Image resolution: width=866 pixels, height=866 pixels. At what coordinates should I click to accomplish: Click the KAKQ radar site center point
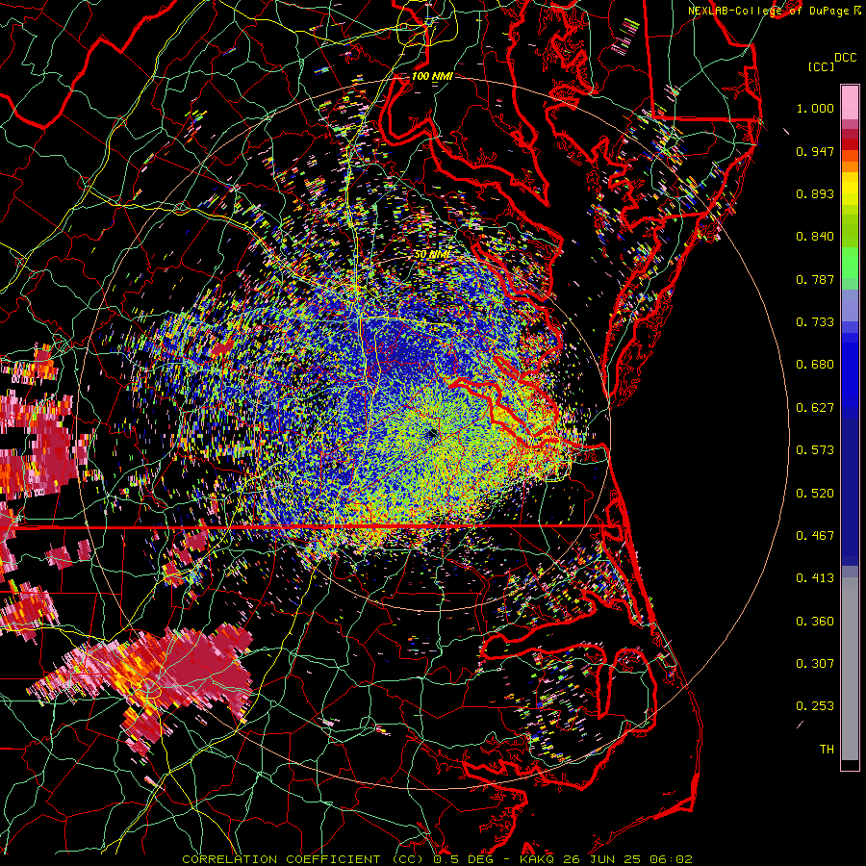pos(432,434)
